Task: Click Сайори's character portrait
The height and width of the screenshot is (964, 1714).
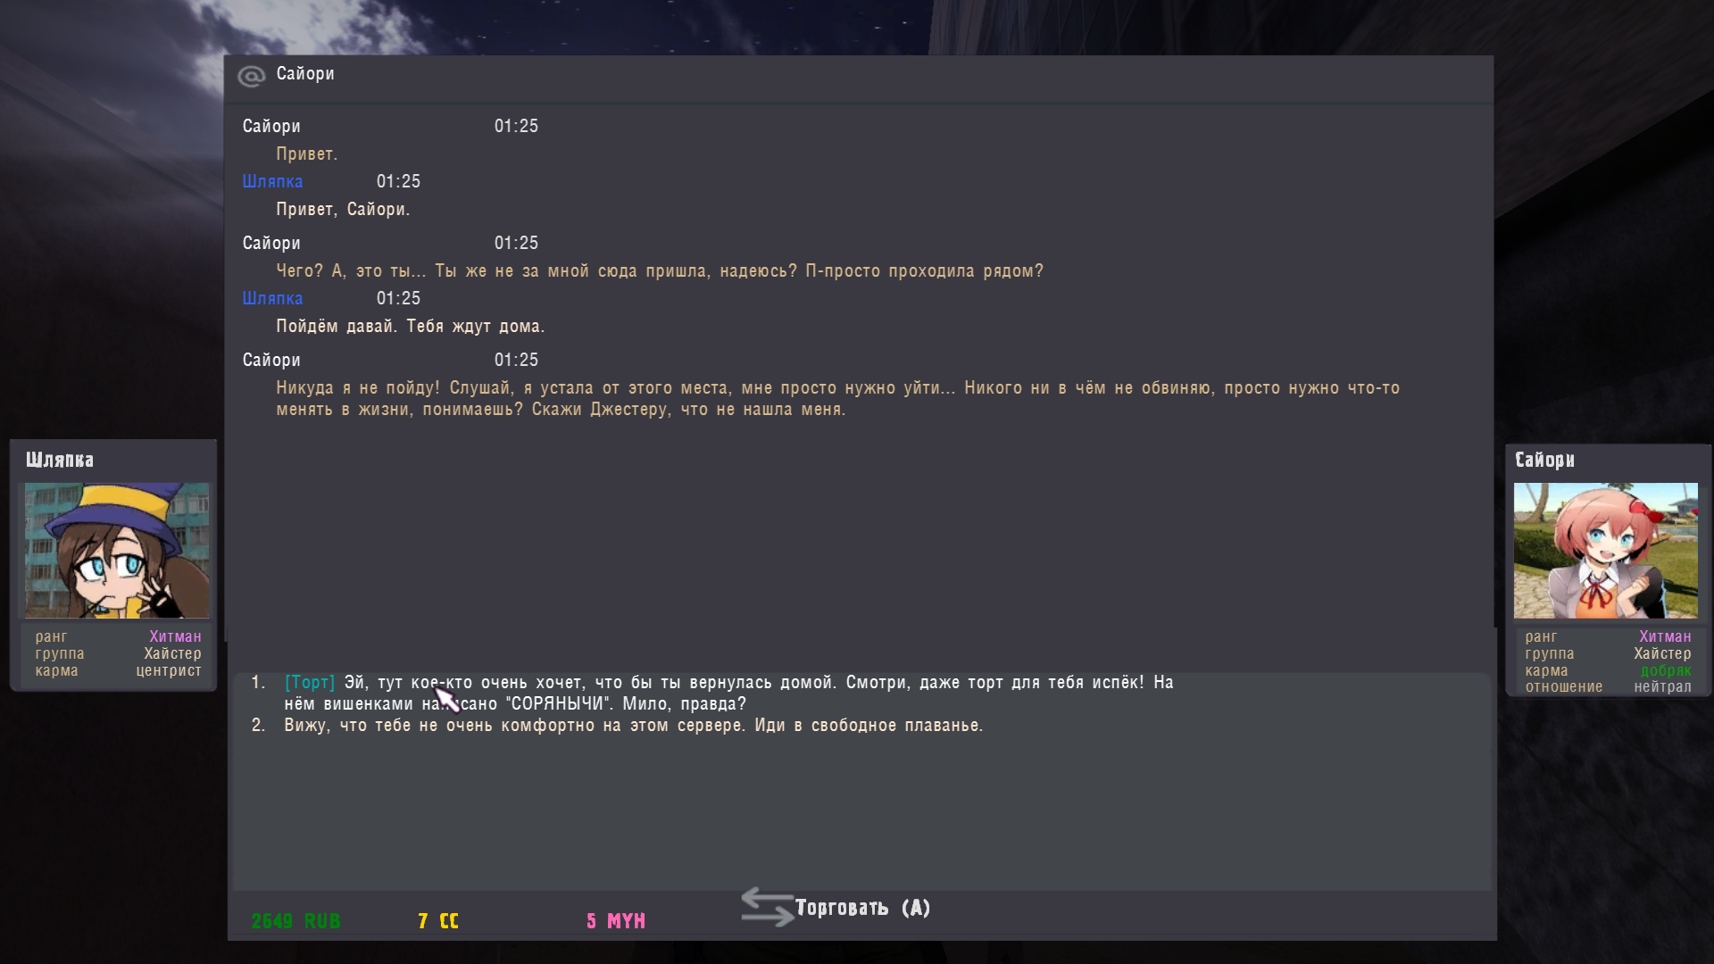Action: [x=1605, y=551]
